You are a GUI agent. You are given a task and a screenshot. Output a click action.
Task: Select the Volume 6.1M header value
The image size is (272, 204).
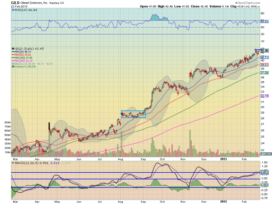[219, 6]
